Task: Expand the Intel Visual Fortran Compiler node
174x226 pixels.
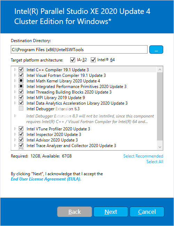Action: click(15, 75)
